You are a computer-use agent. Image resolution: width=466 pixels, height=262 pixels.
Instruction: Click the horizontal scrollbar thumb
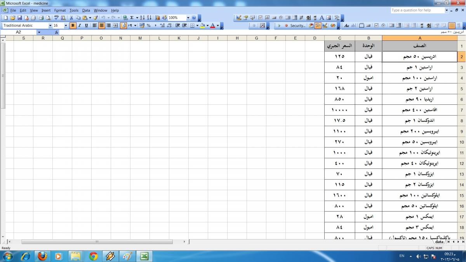click(97, 241)
